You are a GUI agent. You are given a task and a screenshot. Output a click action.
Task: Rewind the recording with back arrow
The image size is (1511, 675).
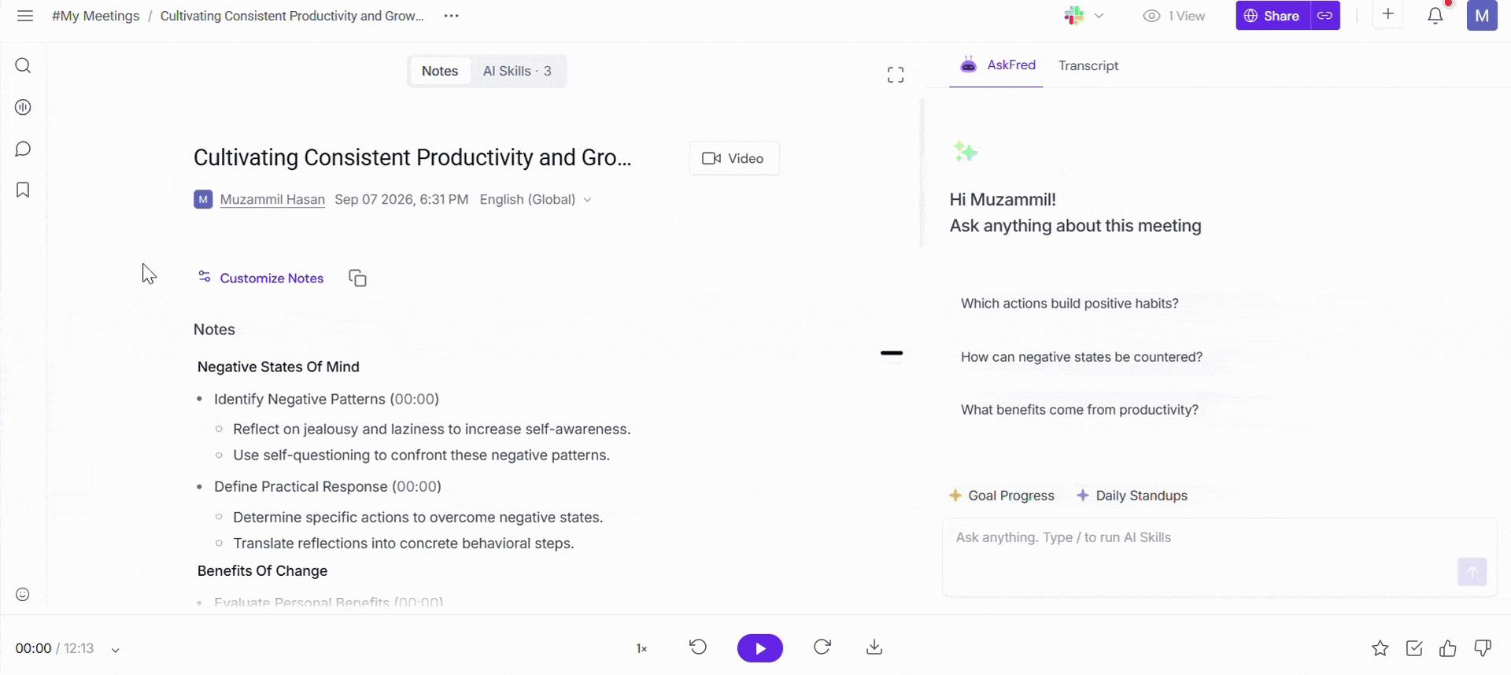[x=698, y=647]
